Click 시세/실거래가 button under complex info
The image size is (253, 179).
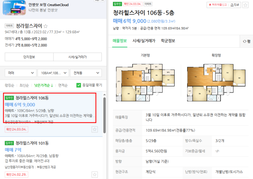78,57
